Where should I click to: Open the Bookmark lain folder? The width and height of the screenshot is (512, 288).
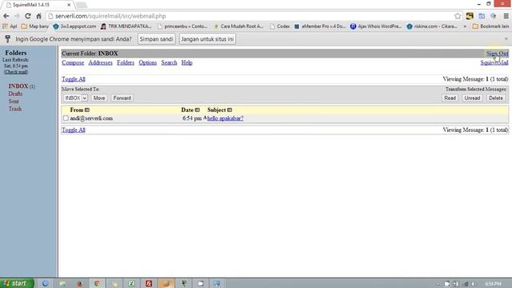pyautogui.click(x=490, y=26)
